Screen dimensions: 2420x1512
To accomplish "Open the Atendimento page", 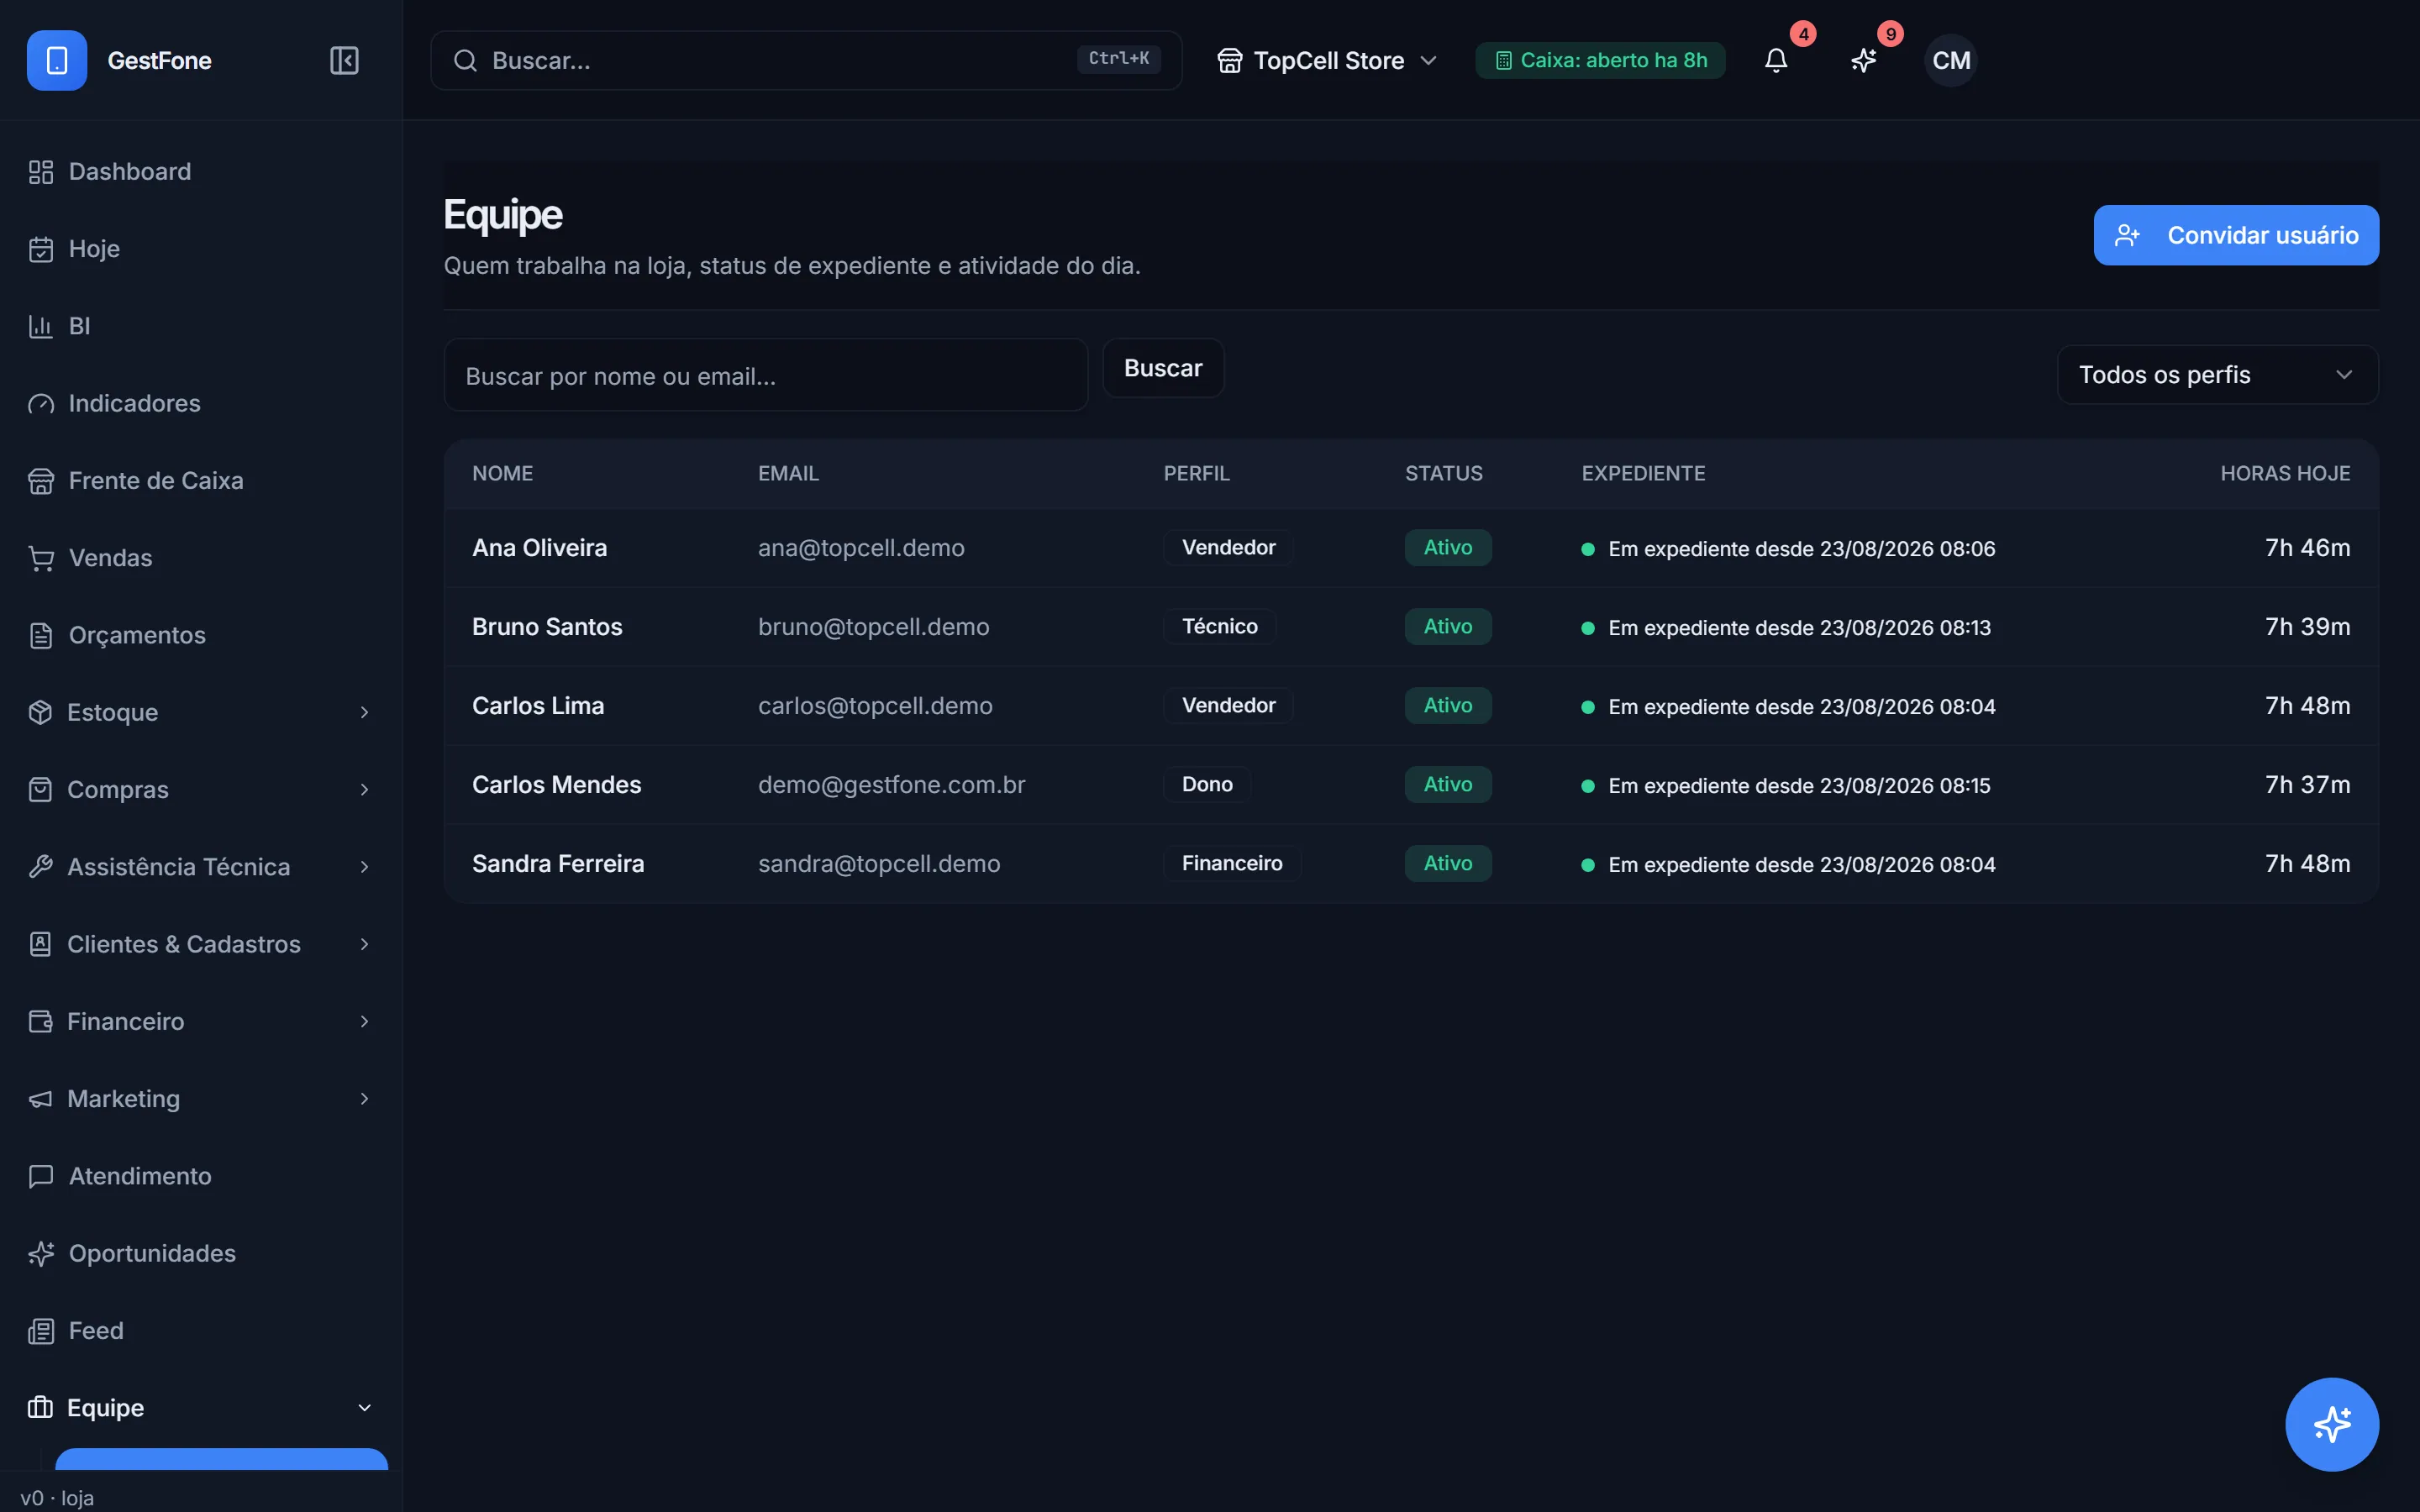I will click(x=200, y=1176).
